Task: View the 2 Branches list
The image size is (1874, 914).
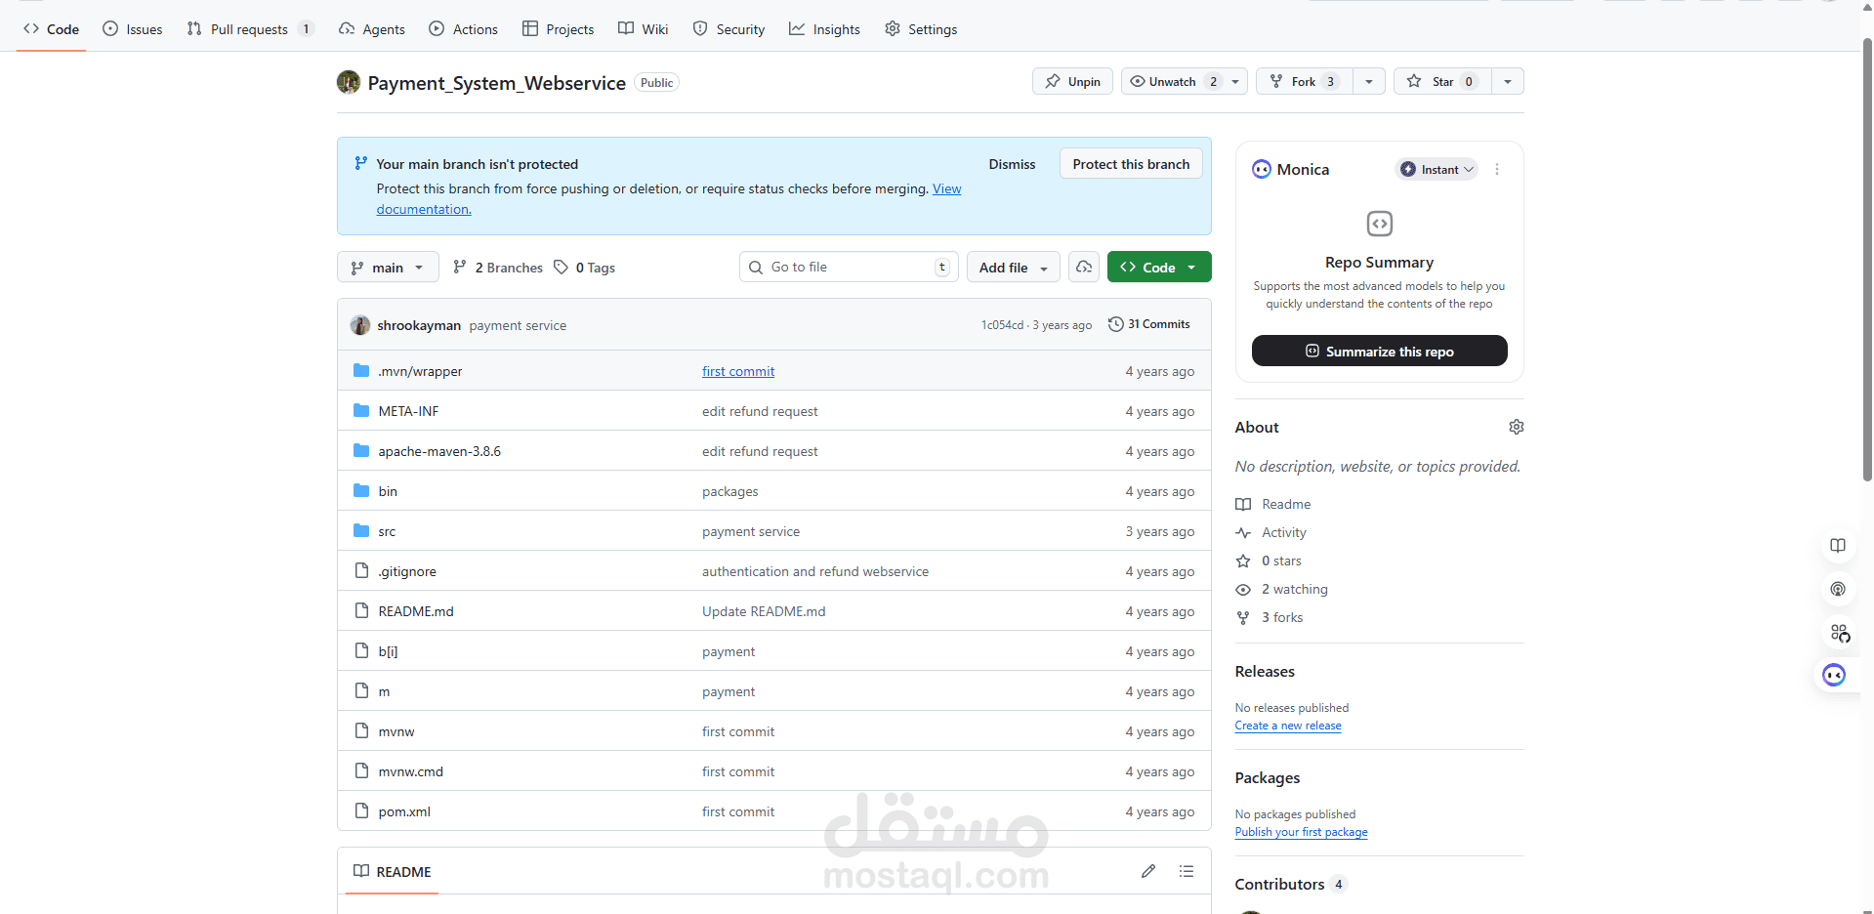Action: click(x=498, y=268)
